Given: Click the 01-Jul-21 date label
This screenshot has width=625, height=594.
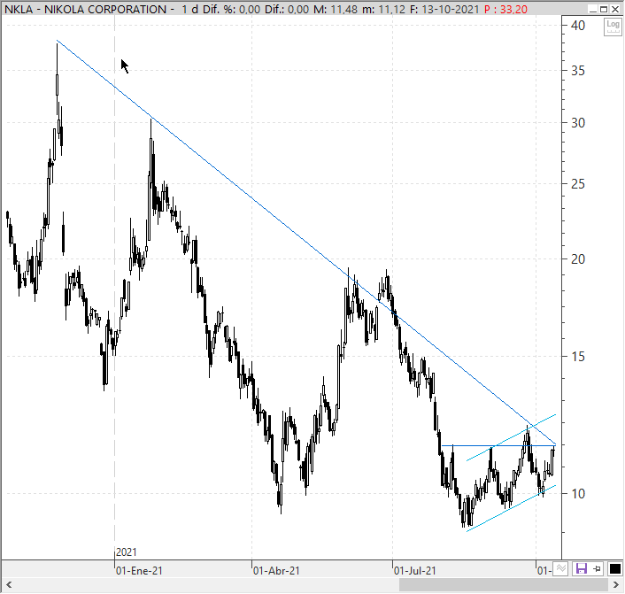Looking at the screenshot, I should (x=415, y=571).
